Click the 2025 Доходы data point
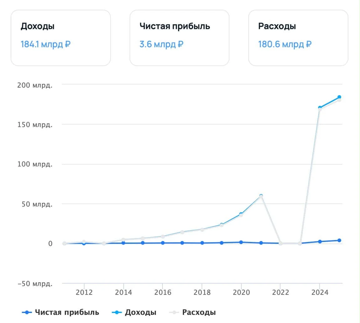This screenshot has height=323, width=360. (339, 97)
